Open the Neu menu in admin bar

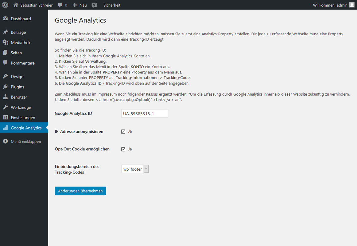pos(80,5)
